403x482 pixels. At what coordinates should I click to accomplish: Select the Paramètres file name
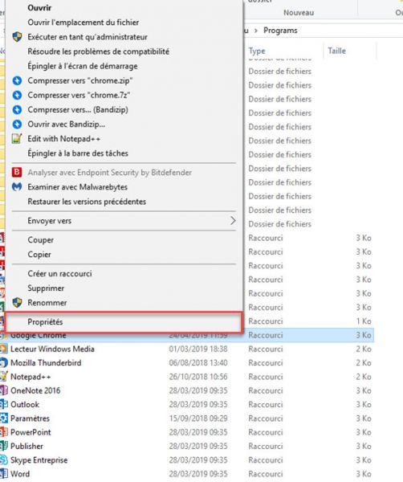30,418
